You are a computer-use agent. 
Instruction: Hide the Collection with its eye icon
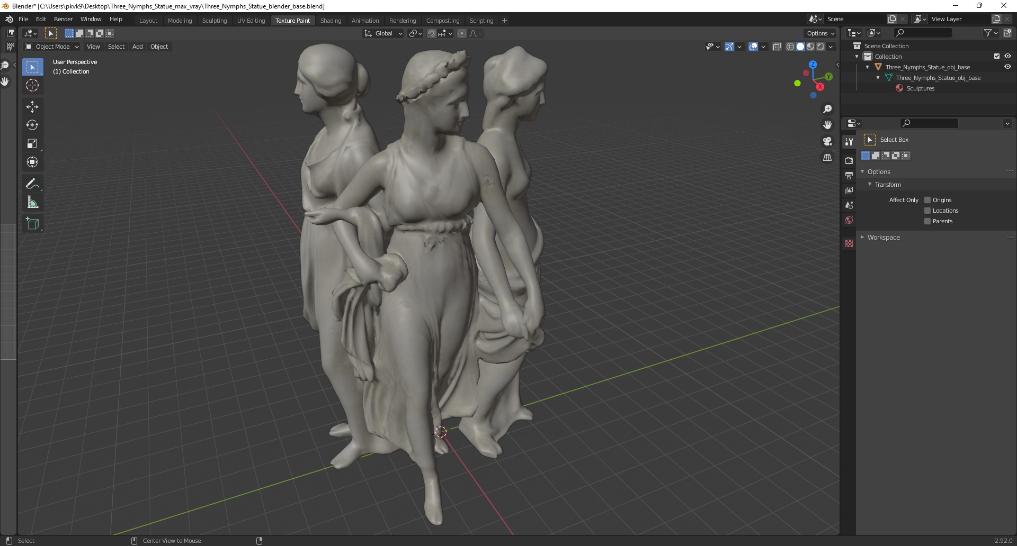(1007, 56)
